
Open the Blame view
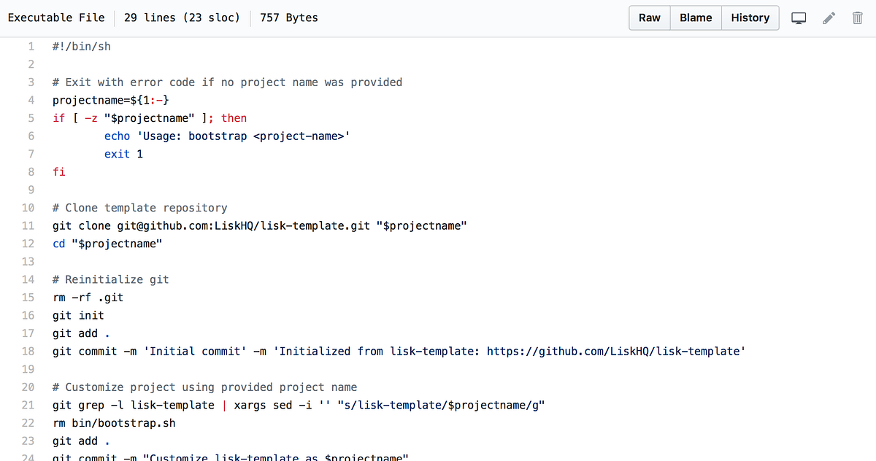tap(695, 17)
